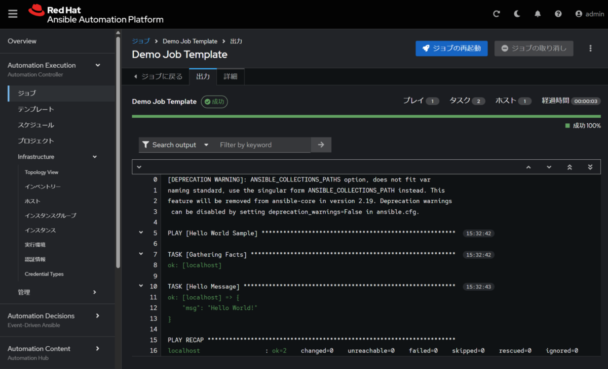
Task: Open 認証情報 in sidebar
Action: [x=35, y=259]
